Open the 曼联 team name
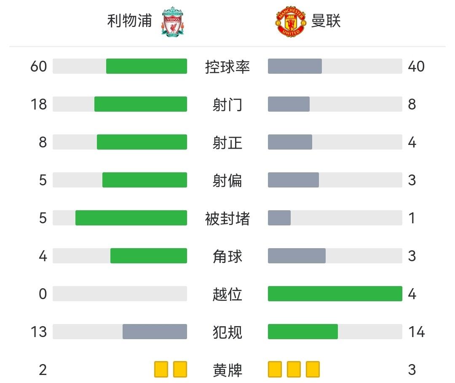Screen dimensions: 455x383 tap(326, 21)
